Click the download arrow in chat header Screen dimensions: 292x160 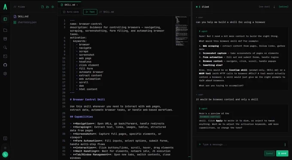[x=274, y=7]
